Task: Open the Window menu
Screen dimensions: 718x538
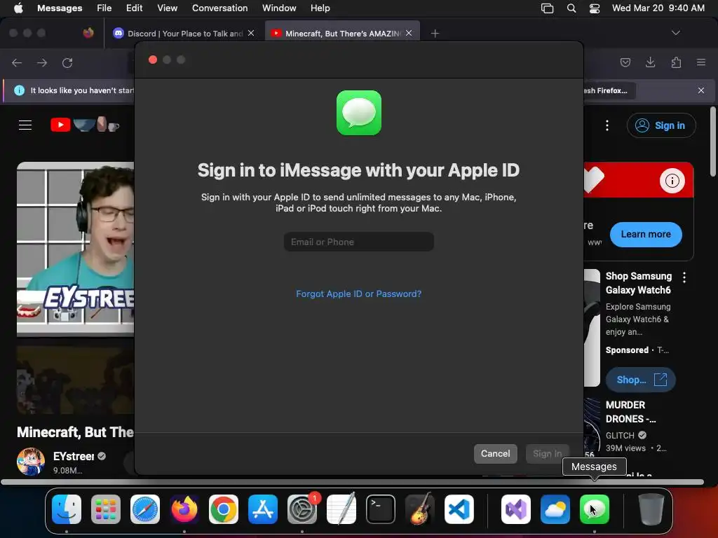Action: (279, 8)
